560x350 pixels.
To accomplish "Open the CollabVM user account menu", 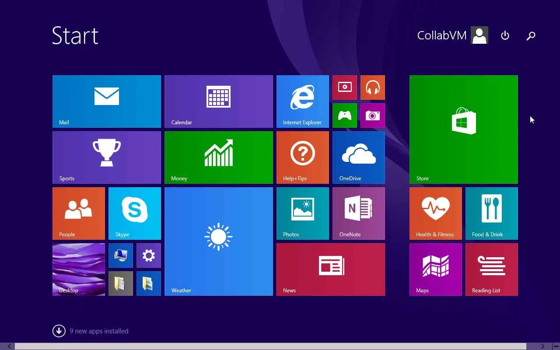I will (452, 35).
